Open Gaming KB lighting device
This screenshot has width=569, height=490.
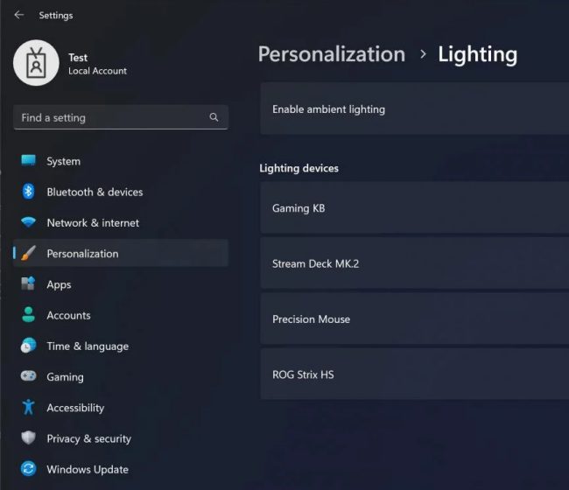(414, 208)
